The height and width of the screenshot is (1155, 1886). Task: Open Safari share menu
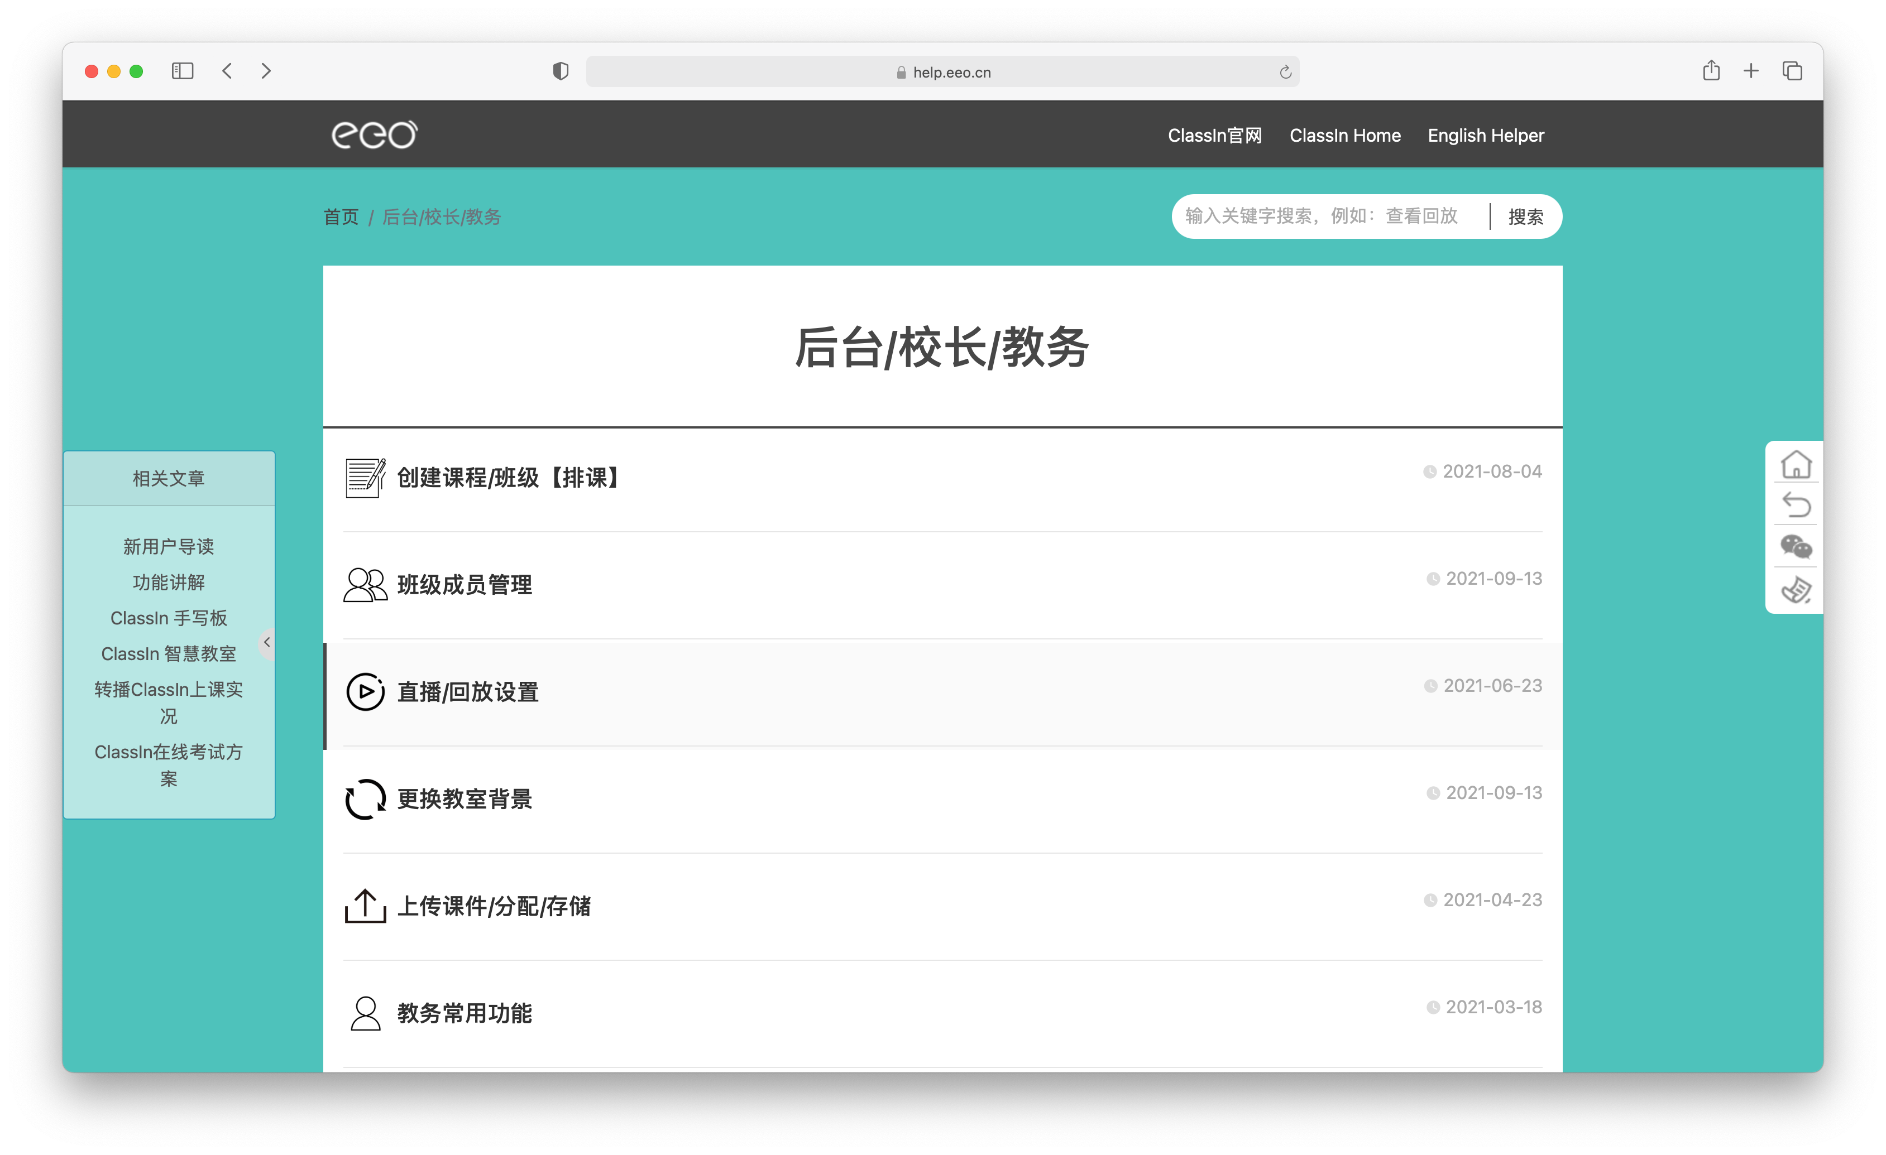(x=1711, y=70)
